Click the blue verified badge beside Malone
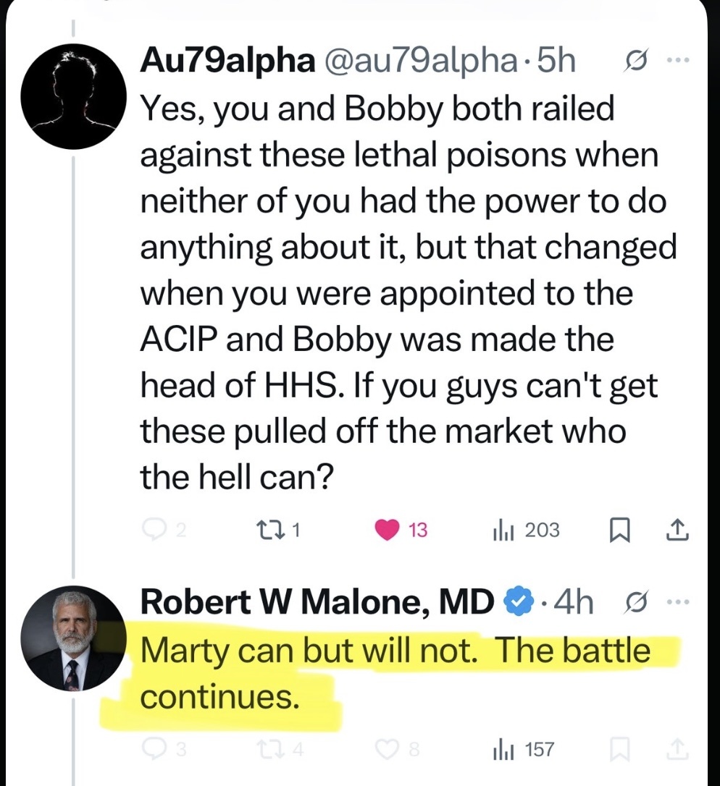Screen dimensions: 720x786 (515, 602)
